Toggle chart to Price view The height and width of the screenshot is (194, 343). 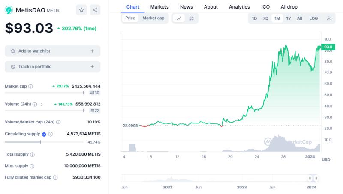(x=130, y=18)
